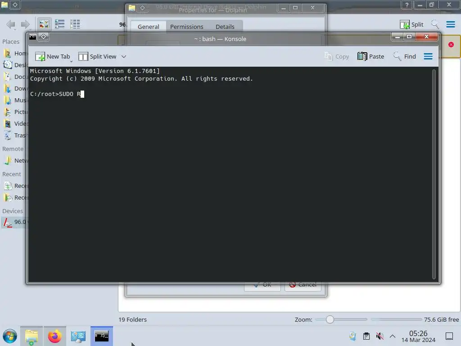Click the Show Desktop button in taskbar
The image size is (461, 346).
click(x=449, y=336)
